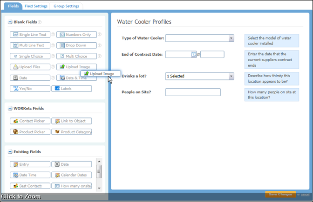The width and height of the screenshot is (313, 202).
Task: Click the Upload Files field icon
Action: [x=15, y=67]
